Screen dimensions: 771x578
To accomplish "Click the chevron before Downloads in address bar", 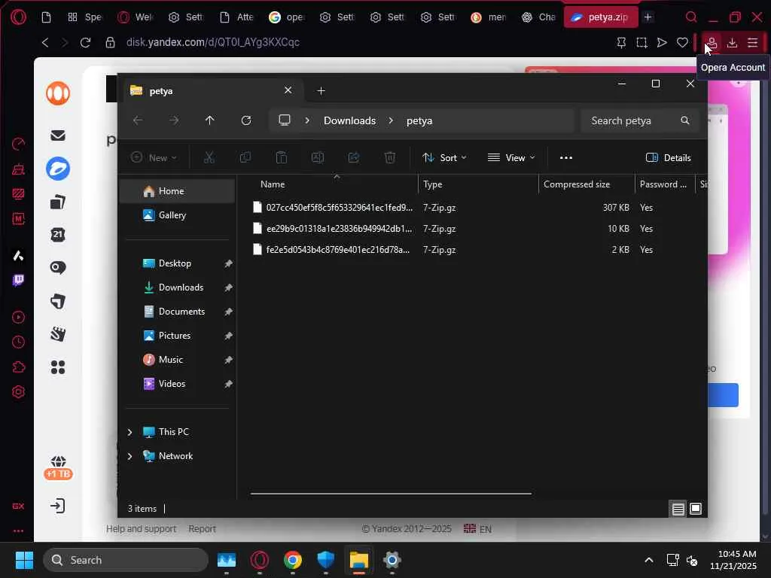I will coord(307,121).
